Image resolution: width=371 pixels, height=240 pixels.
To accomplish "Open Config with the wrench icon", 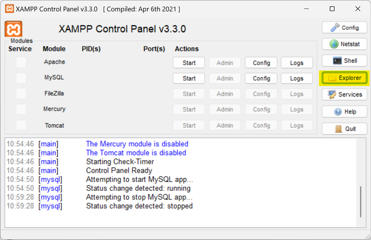I will pyautogui.click(x=344, y=28).
